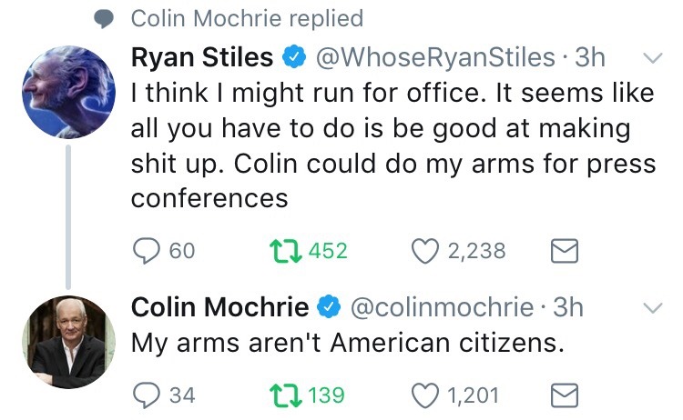
Task: Send Colin Mochrie's tweet via direct message
Action: tap(566, 395)
